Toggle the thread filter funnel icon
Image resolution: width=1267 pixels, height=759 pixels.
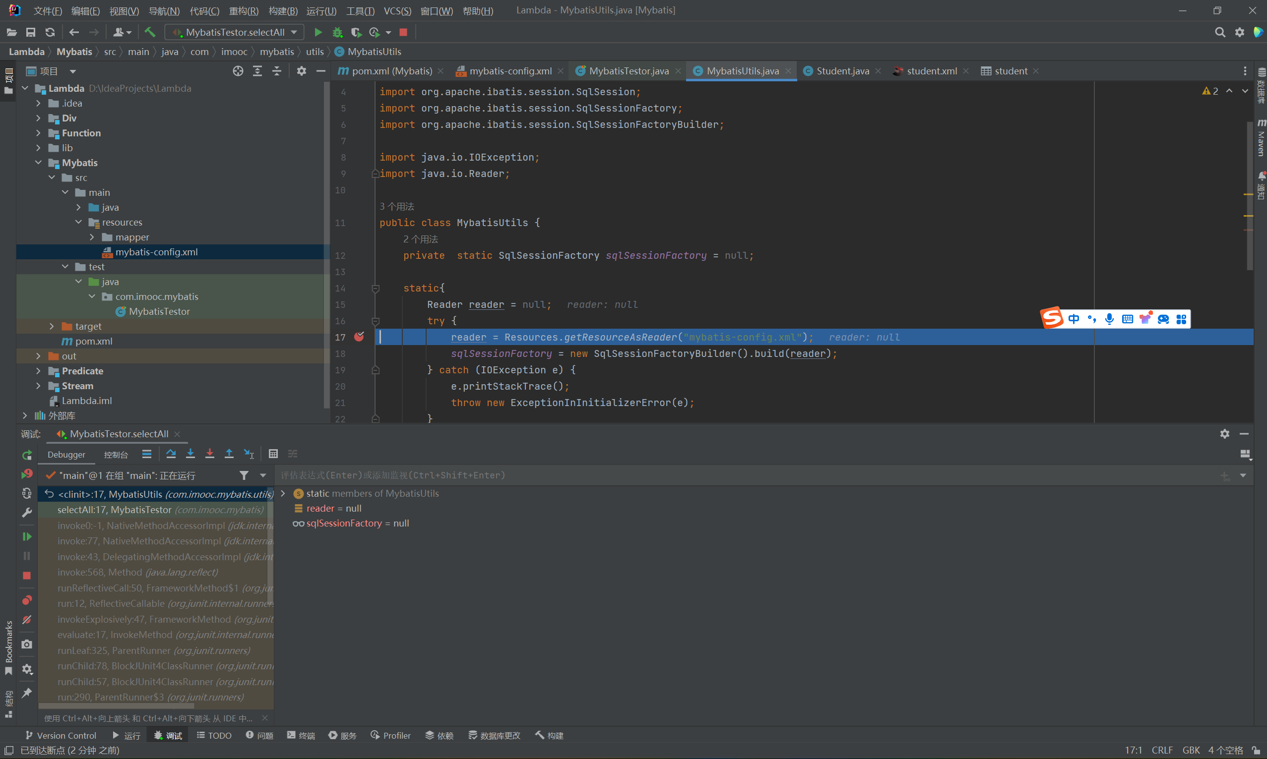244,475
